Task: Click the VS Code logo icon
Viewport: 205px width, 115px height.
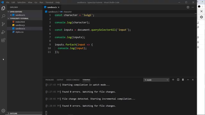Action: click(x=2, y=2)
